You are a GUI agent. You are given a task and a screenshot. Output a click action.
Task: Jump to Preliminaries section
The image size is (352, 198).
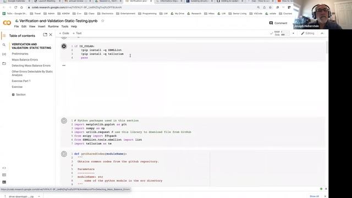click(x=20, y=54)
